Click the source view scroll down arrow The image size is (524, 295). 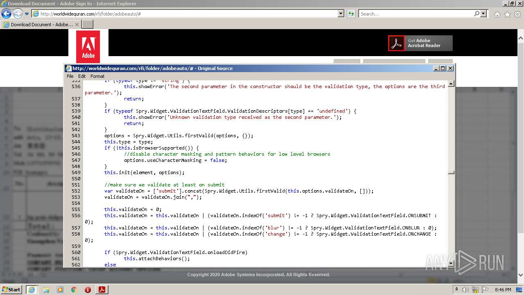pos(451,263)
